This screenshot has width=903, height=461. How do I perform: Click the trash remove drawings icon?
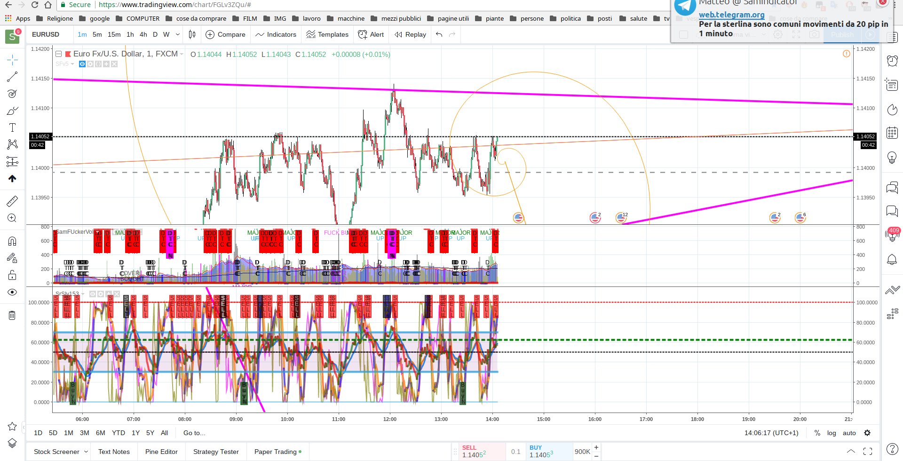[x=12, y=315]
